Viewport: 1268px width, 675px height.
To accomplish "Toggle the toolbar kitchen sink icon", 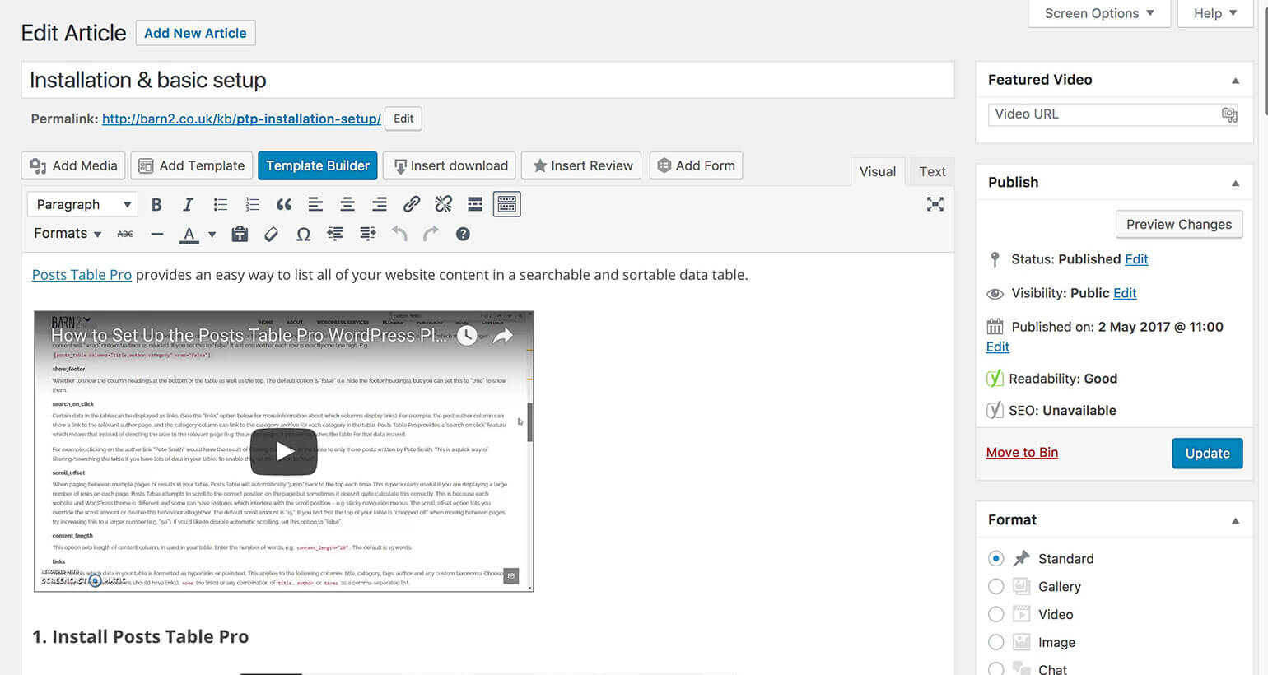I will [x=507, y=204].
